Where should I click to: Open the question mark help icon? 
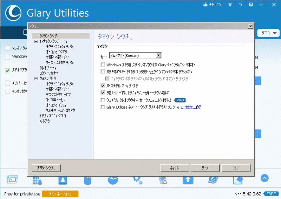click(x=251, y=5)
